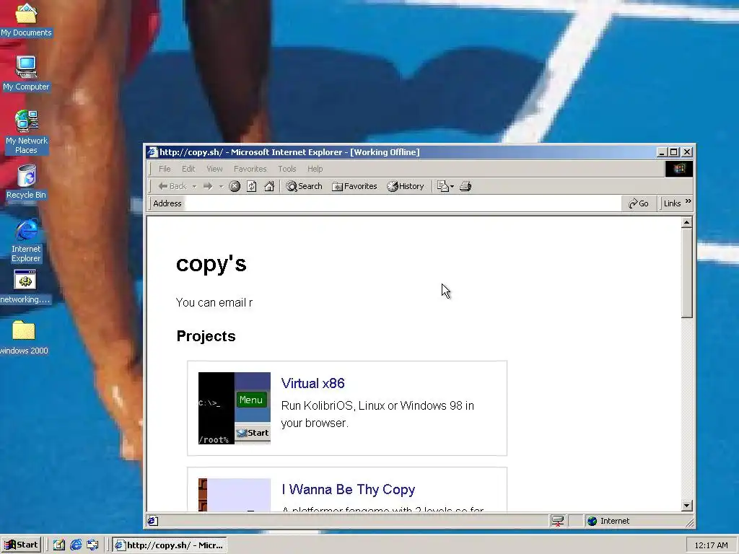
Task: Click the Print toolbar icon
Action: [465, 187]
